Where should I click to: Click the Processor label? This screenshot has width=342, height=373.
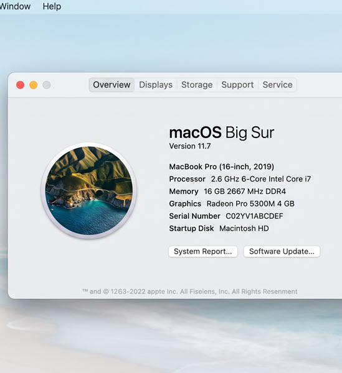[x=188, y=179]
